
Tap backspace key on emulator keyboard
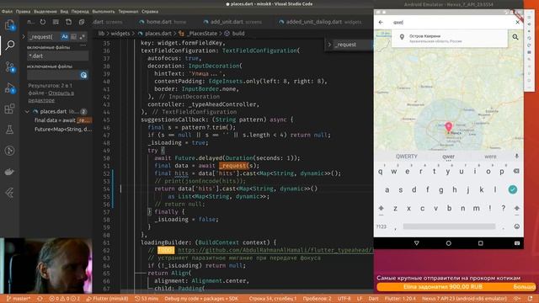[x=516, y=171]
